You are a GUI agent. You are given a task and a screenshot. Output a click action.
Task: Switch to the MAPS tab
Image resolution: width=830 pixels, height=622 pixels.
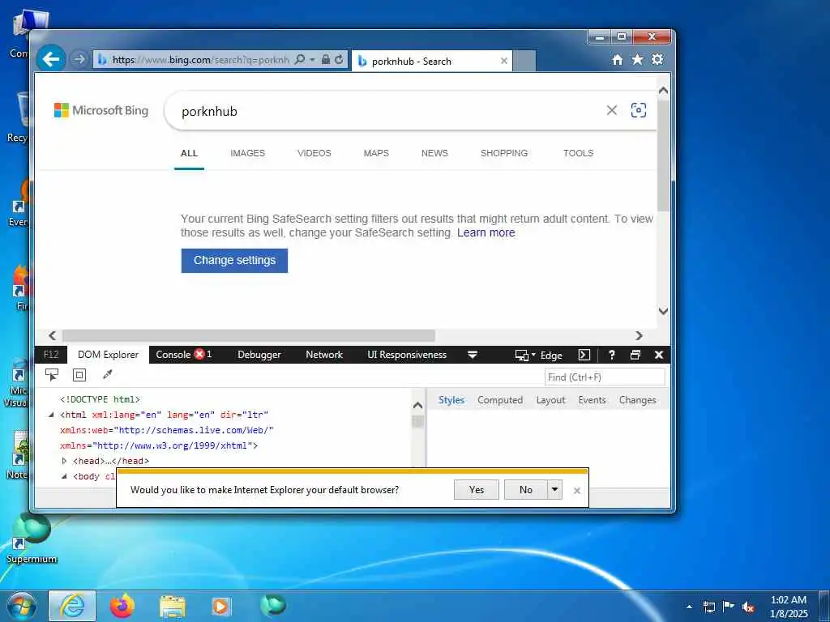tap(376, 153)
